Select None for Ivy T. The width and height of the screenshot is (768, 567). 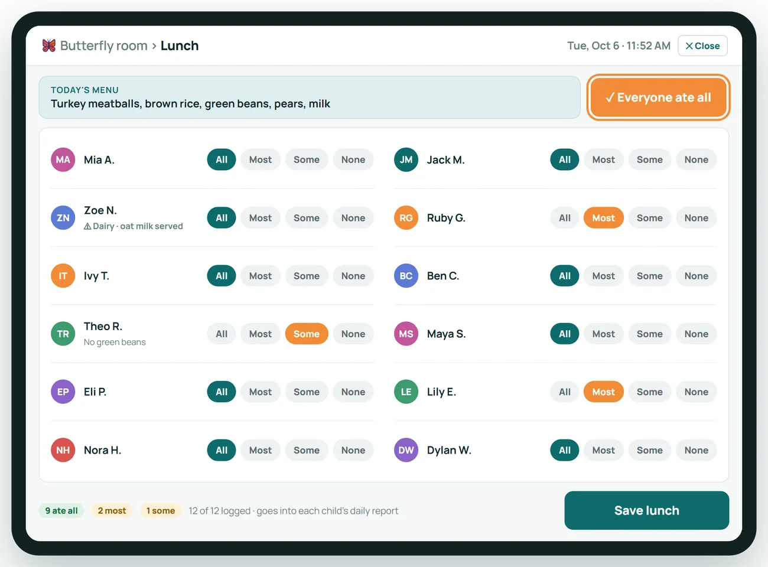coord(353,276)
